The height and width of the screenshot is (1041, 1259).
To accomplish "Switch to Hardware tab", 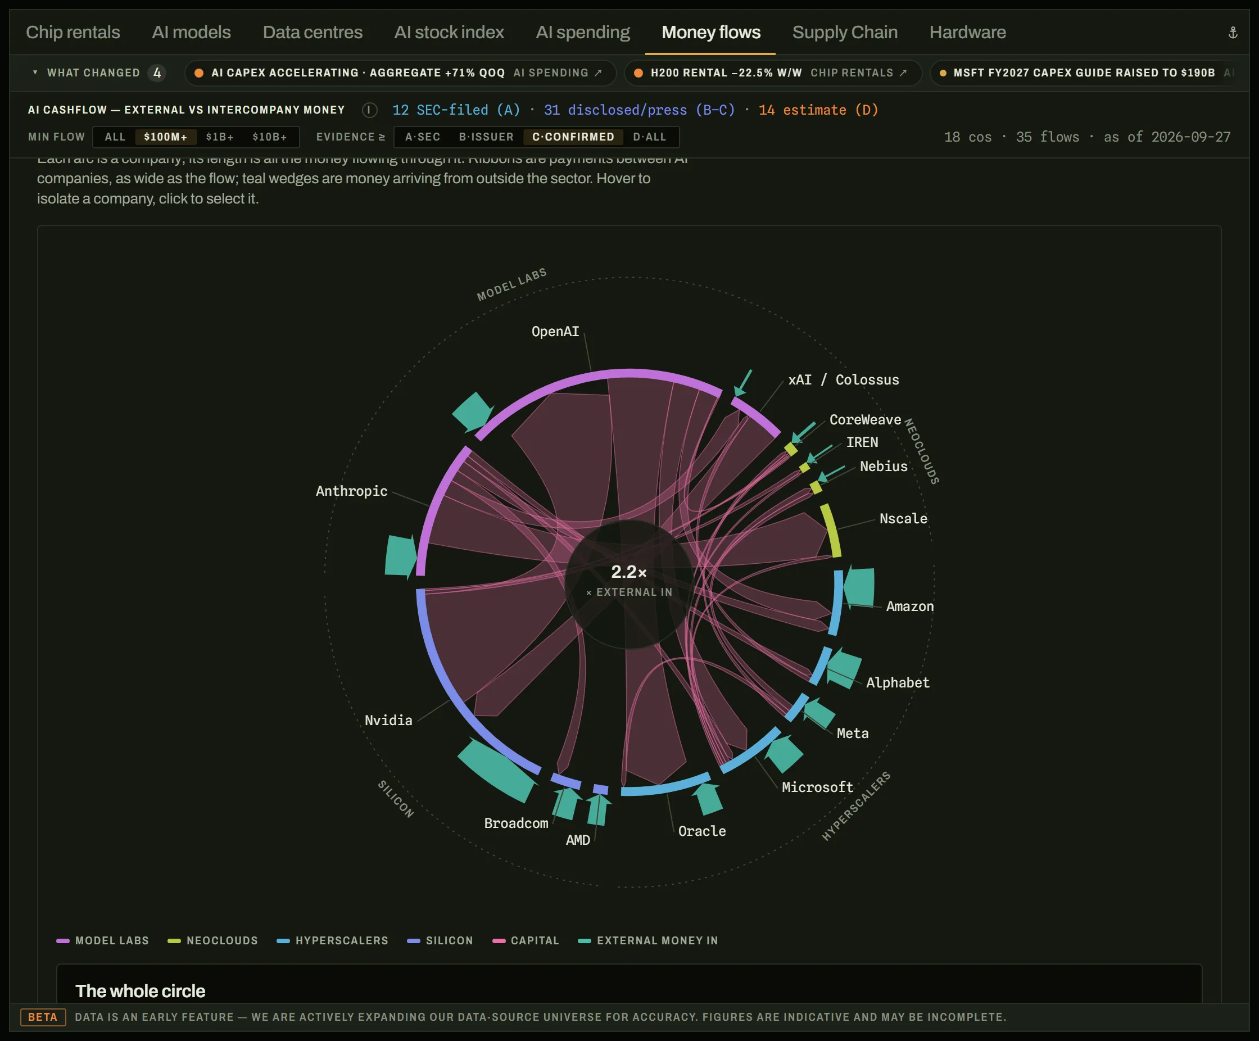I will (968, 33).
